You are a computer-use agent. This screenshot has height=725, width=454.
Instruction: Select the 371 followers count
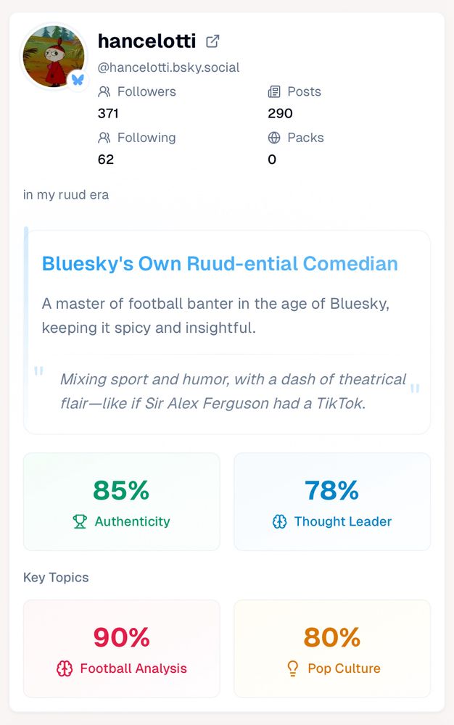pos(108,113)
